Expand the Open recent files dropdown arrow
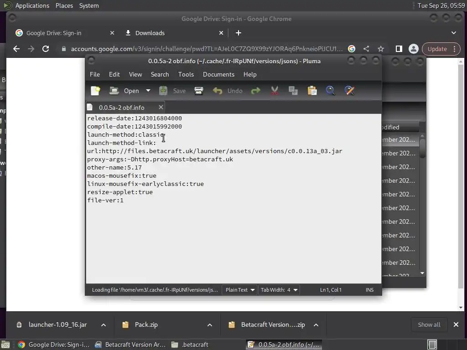Viewport: 467px width, 350px height. pyautogui.click(x=148, y=91)
